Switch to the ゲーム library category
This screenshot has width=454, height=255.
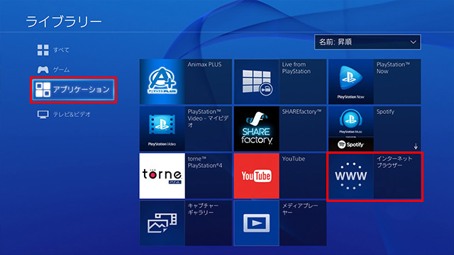click(x=54, y=69)
